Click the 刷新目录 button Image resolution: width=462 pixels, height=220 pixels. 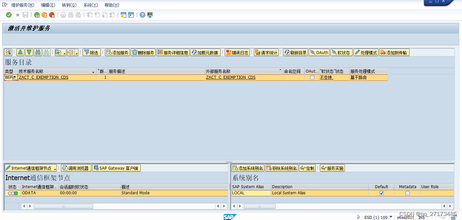pos(295,52)
